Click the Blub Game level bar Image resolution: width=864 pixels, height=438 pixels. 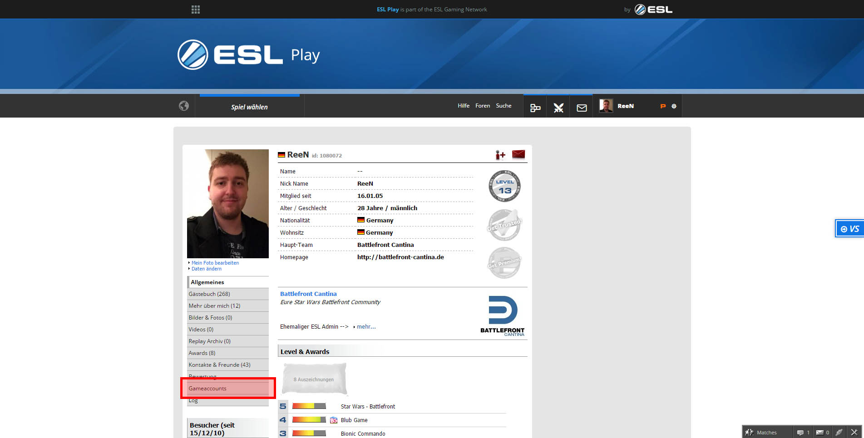click(x=309, y=420)
